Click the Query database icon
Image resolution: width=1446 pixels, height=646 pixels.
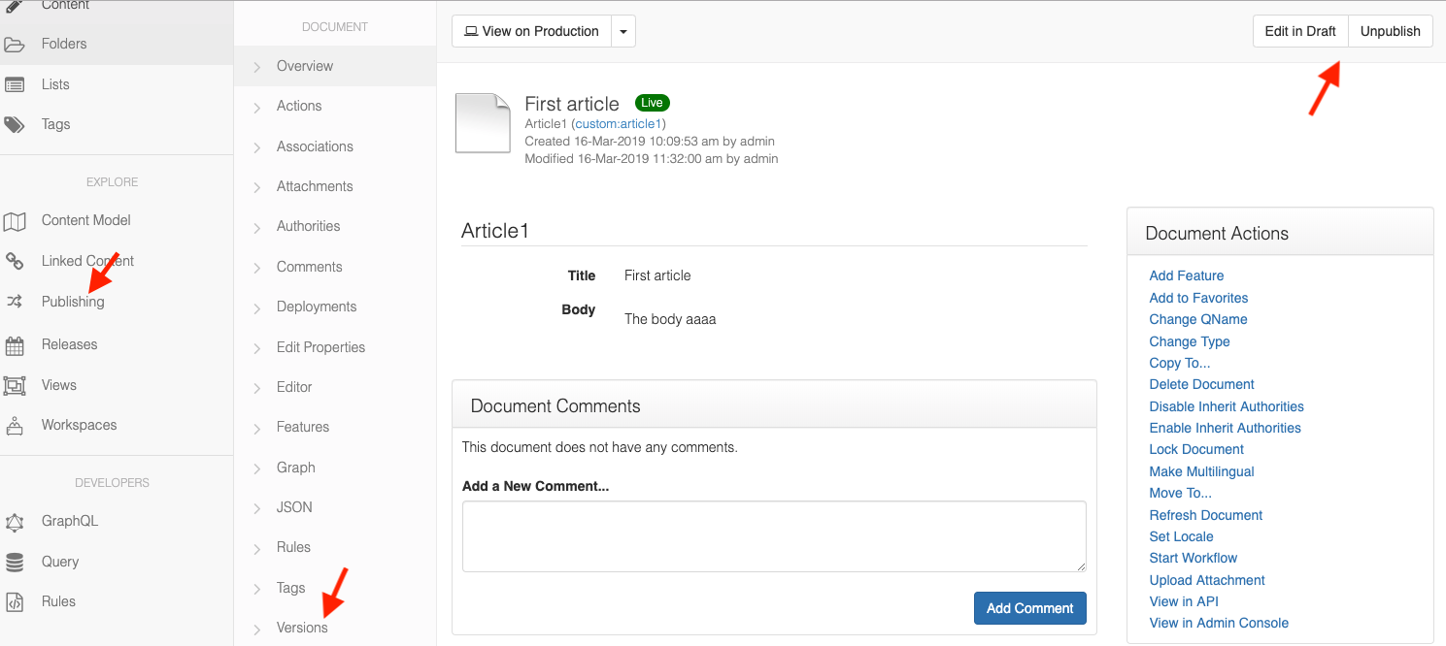click(15, 563)
